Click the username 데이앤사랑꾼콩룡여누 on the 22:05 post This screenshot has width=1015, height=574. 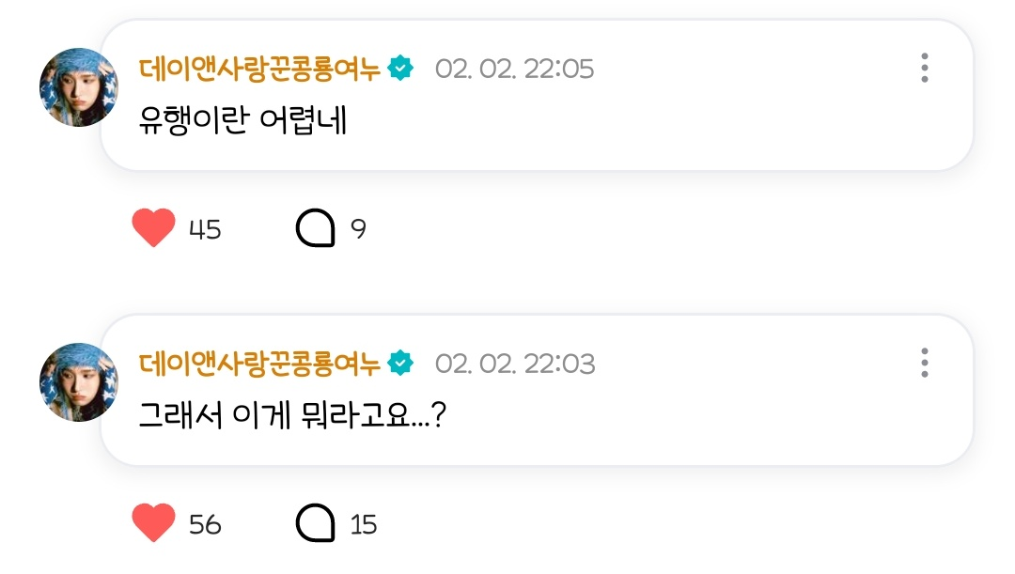pyautogui.click(x=259, y=69)
